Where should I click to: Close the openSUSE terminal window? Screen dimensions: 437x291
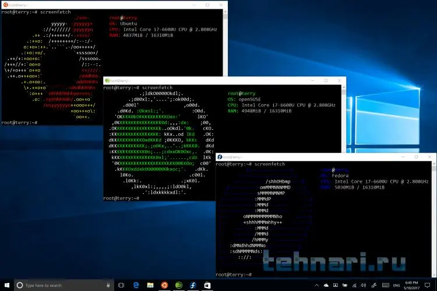[x=339, y=80]
